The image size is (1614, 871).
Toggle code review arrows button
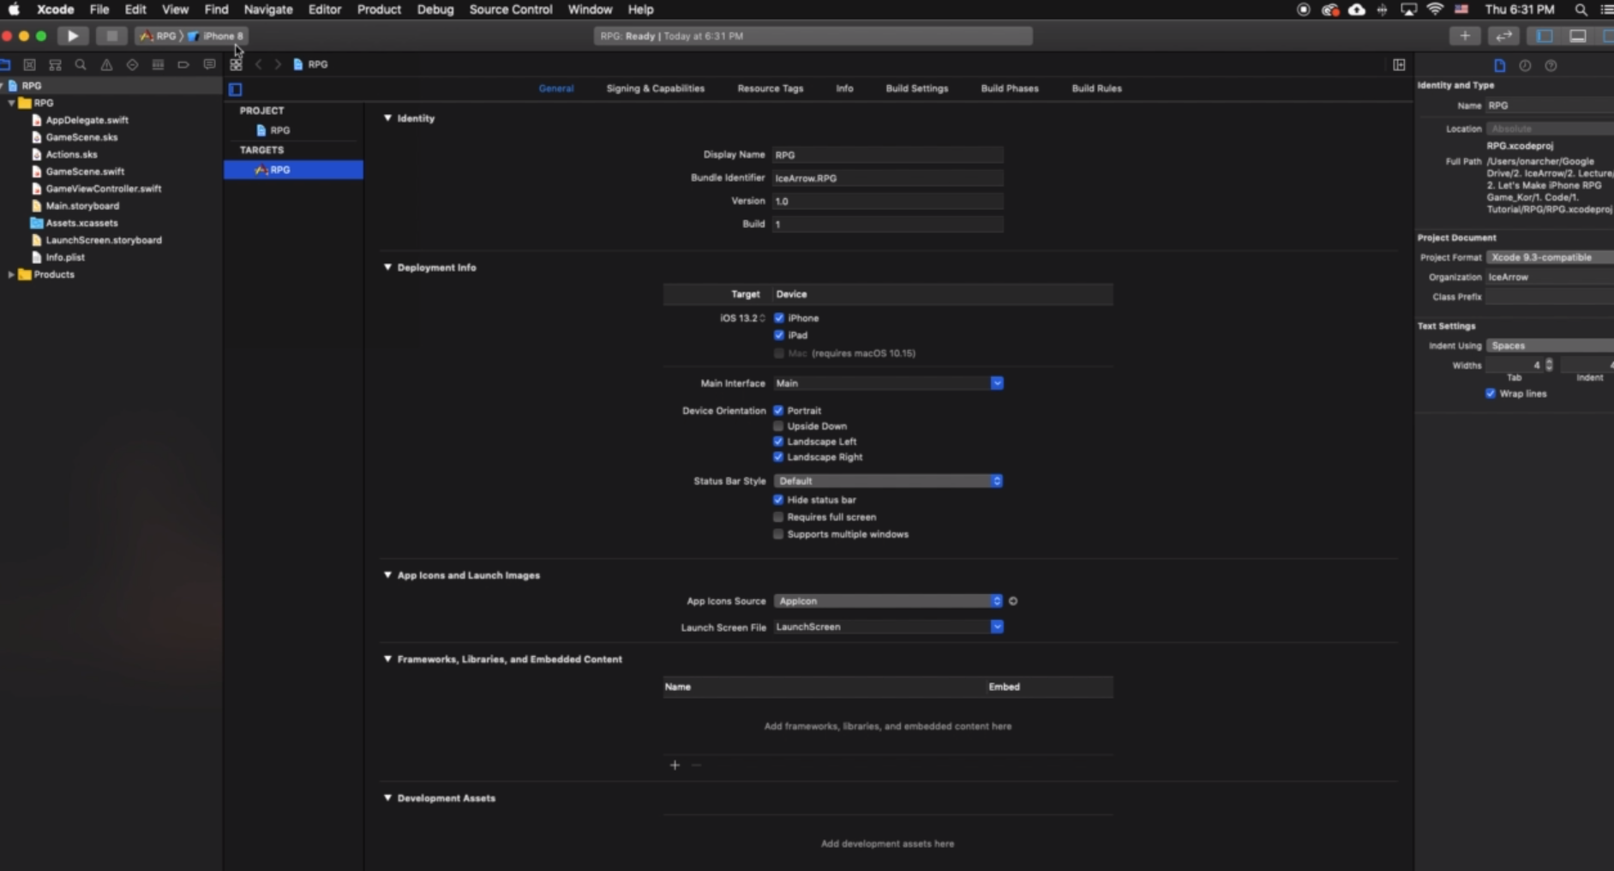coord(1503,36)
